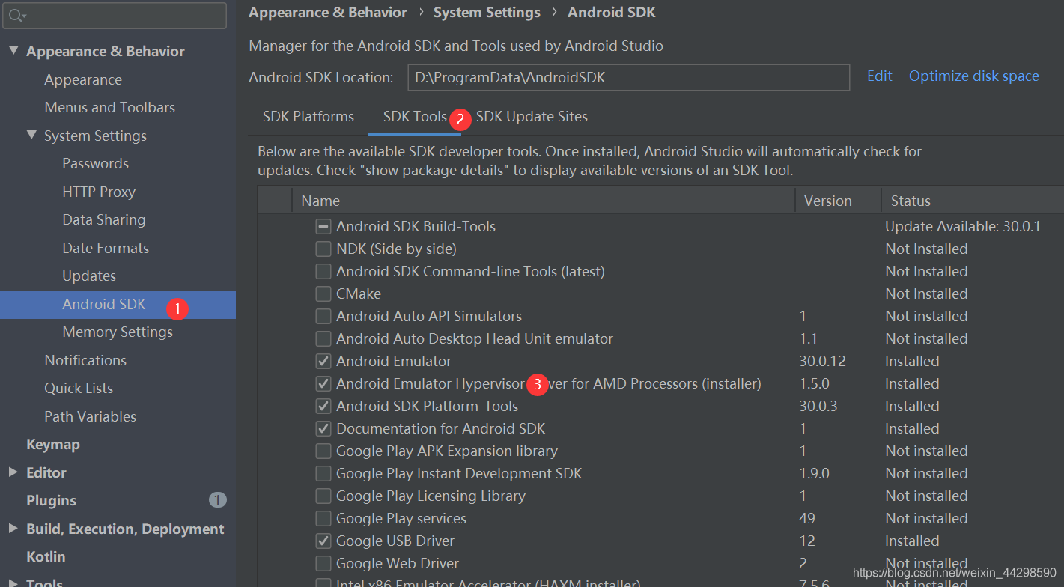
Task: Enable Android SDK Command-line Tools (latest)
Action: (323, 271)
